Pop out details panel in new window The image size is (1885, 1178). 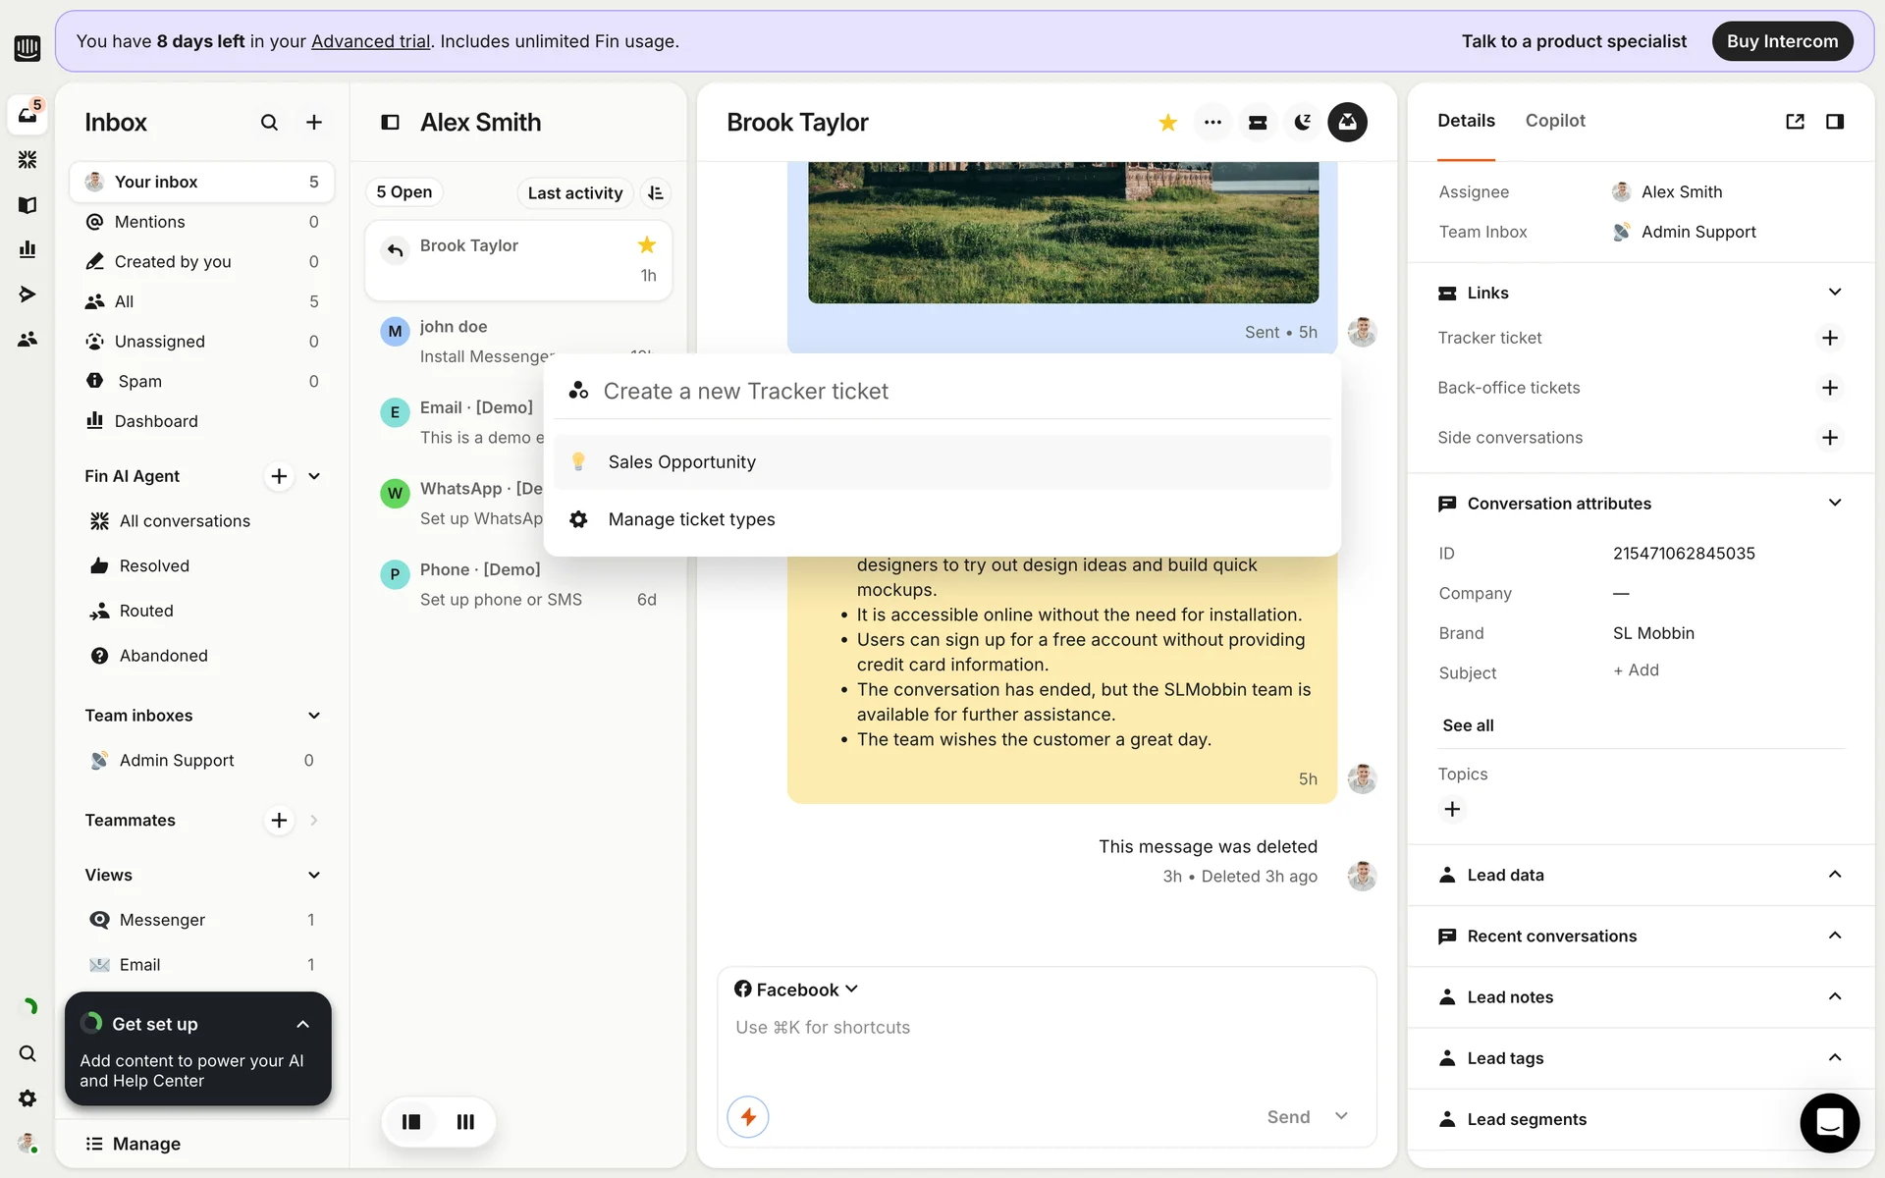point(1795,122)
